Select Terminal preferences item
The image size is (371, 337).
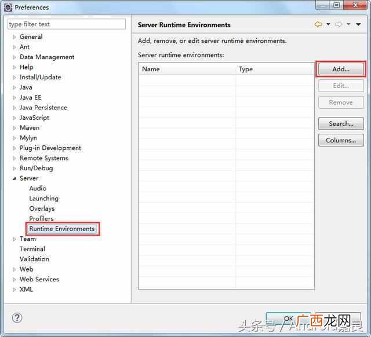click(x=32, y=249)
